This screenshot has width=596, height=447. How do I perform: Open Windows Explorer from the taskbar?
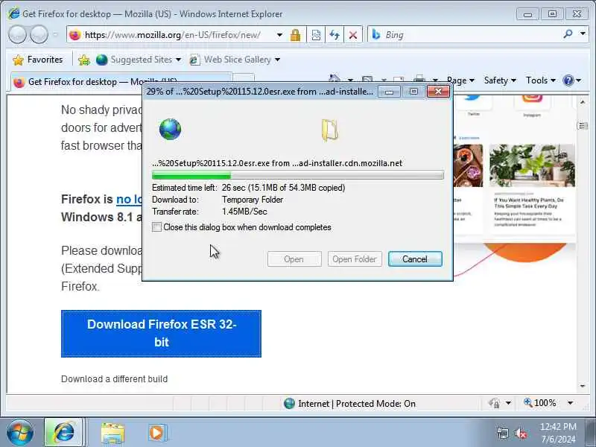(x=112, y=434)
